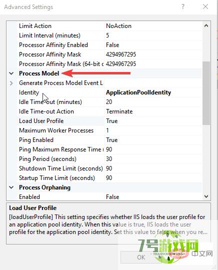This screenshot has width=218, height=270.
Task: Close the Advanced Settings dialog
Action: (x=205, y=7)
